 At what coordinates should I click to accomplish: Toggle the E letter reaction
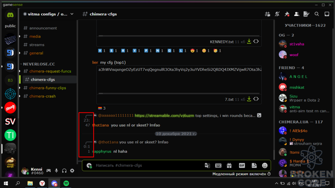point(113,51)
